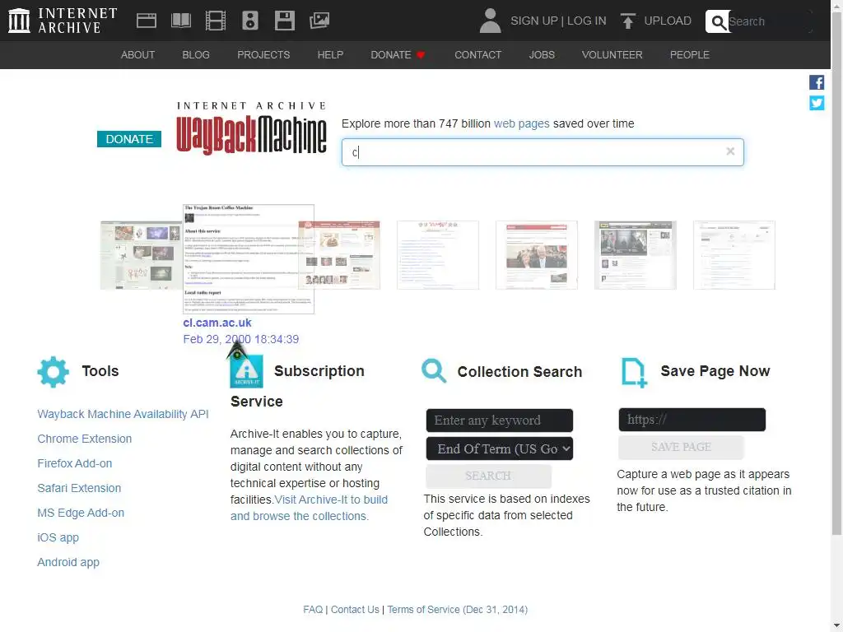Open the DONATE menu item
Screen dimensions: 843x632
pos(391,55)
